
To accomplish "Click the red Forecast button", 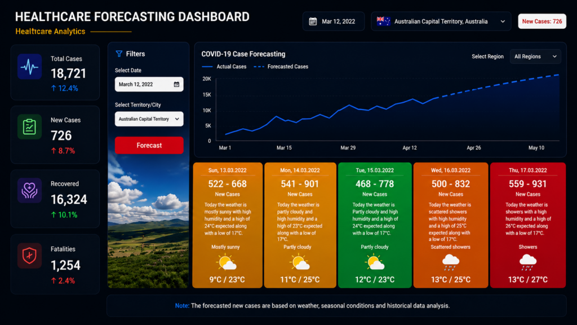I will tap(149, 145).
